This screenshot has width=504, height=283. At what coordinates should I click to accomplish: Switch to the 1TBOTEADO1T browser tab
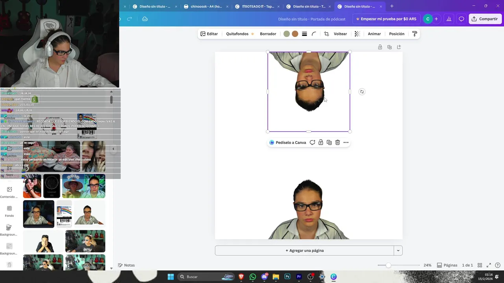[258, 6]
